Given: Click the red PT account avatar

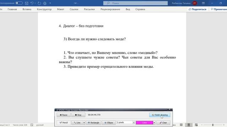Looking at the screenshot, I should pyautogui.click(x=195, y=3).
